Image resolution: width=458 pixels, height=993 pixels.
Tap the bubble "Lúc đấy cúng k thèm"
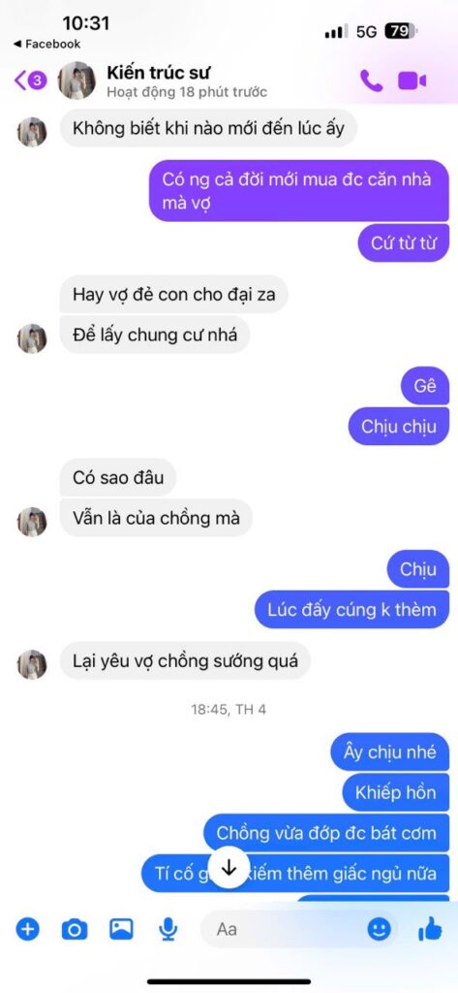(x=351, y=610)
